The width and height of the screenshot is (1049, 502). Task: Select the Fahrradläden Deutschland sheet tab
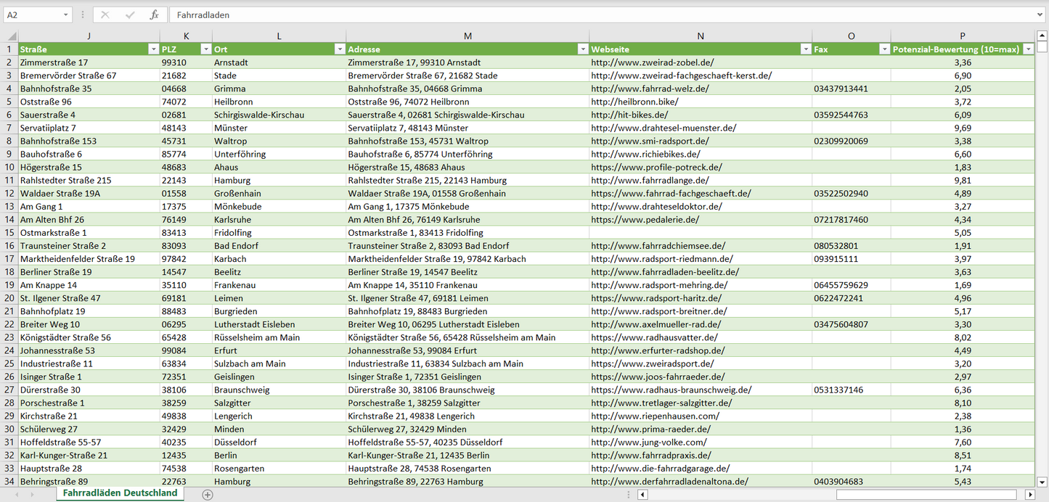coord(120,493)
